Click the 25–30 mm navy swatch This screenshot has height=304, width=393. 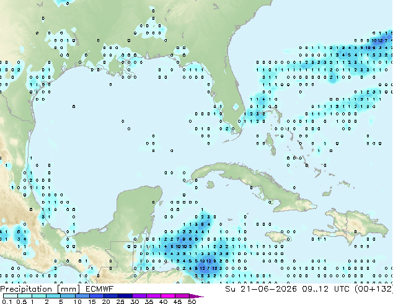125,296
